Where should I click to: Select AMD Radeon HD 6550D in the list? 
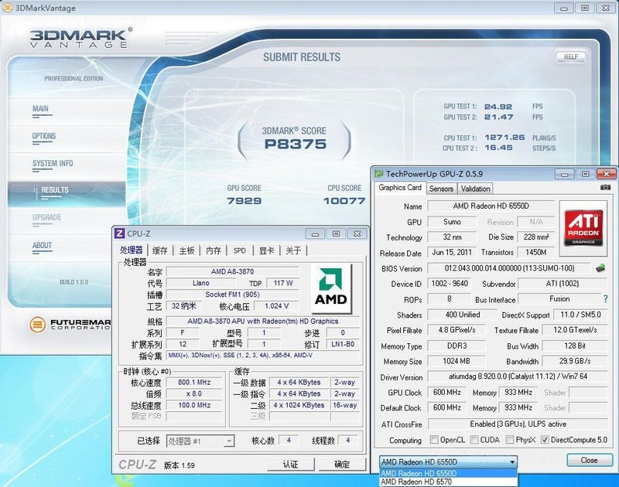448,473
